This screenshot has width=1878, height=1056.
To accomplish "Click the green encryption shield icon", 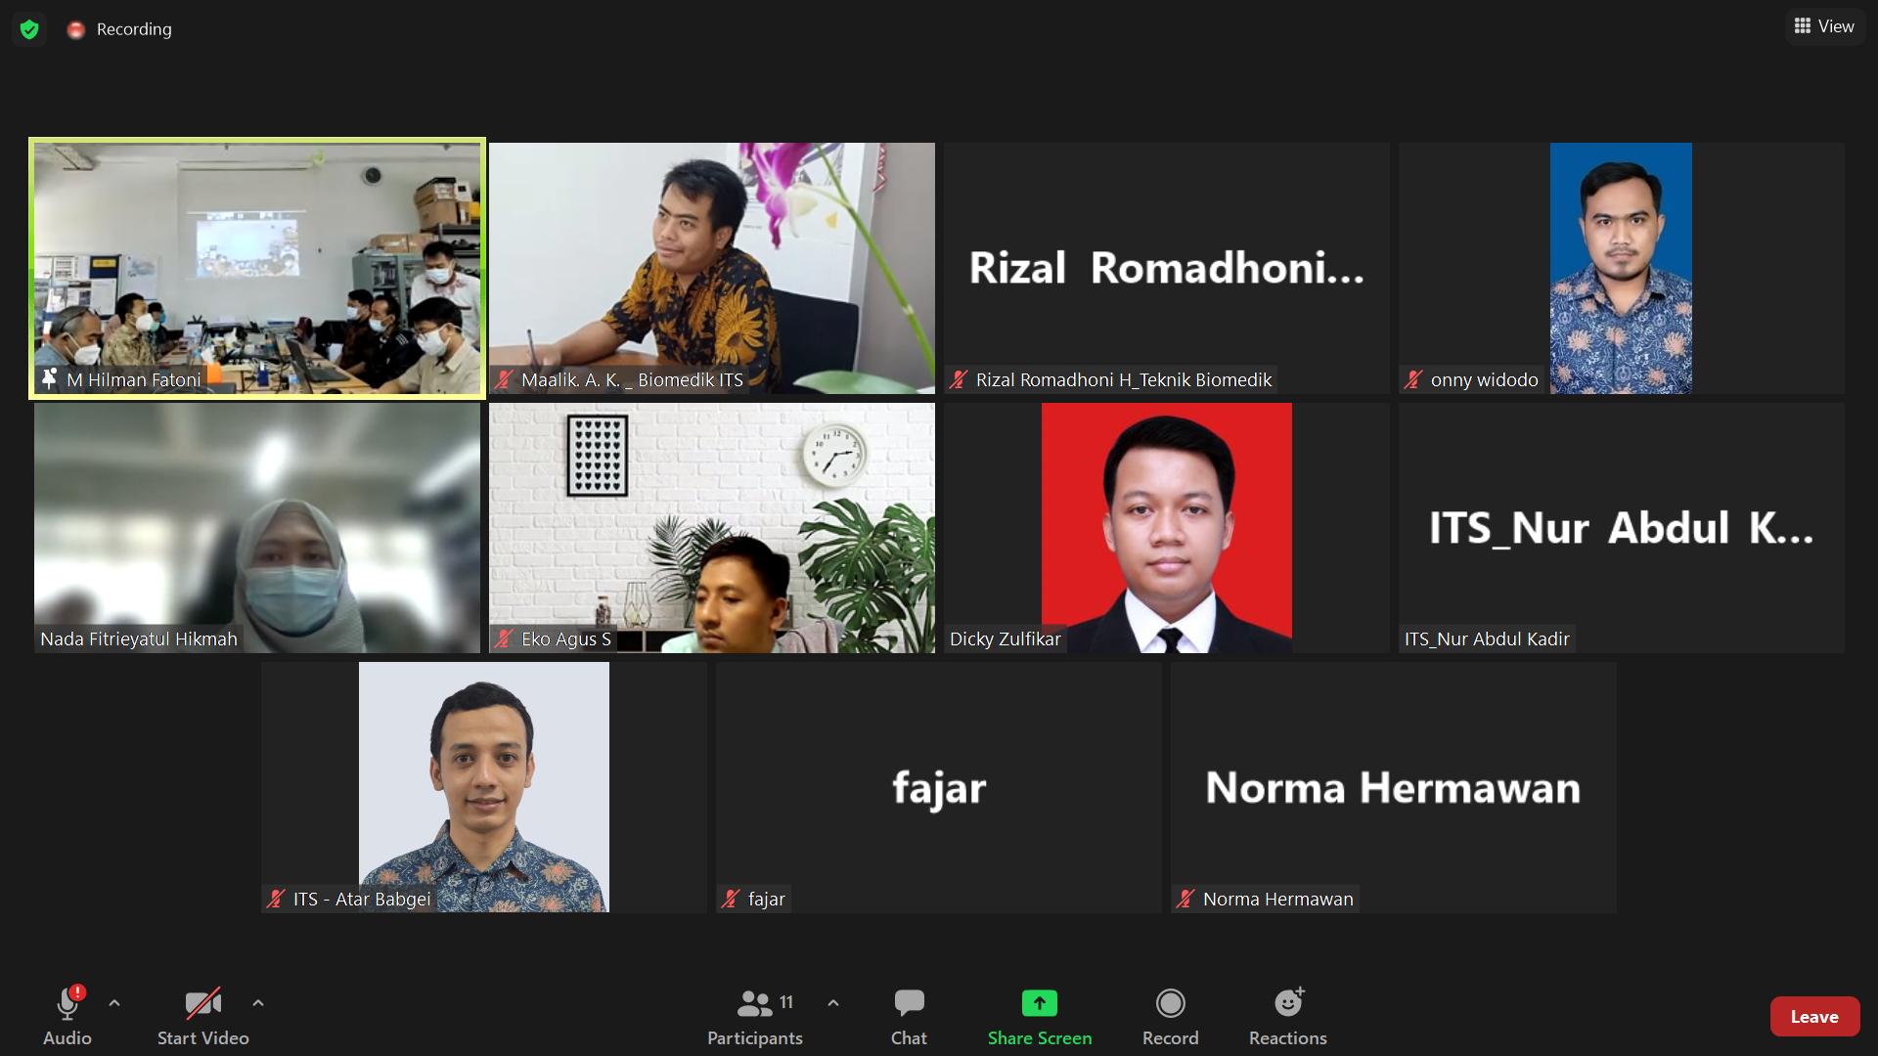I will click(x=29, y=29).
